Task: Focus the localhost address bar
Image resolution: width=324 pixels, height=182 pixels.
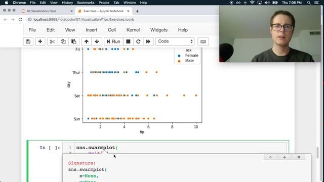Action: [84, 19]
